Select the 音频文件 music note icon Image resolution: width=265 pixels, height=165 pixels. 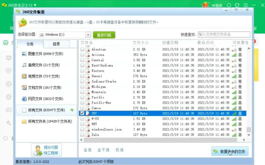[24, 65]
